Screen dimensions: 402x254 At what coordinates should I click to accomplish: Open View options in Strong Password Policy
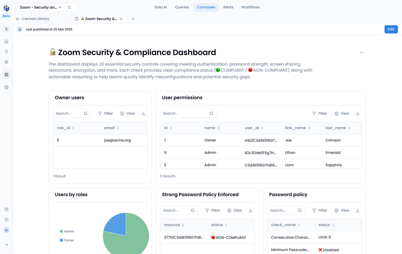(235, 210)
